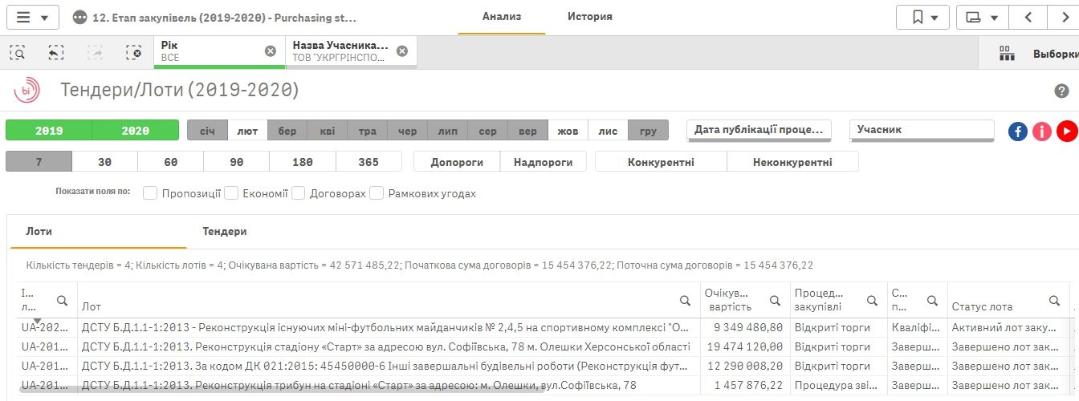
Task: Select month вер
Action: coord(528,130)
